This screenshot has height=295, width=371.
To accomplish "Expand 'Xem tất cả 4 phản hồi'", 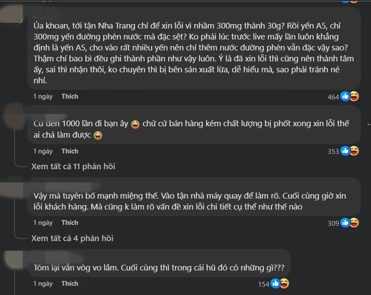I will coord(72,238).
